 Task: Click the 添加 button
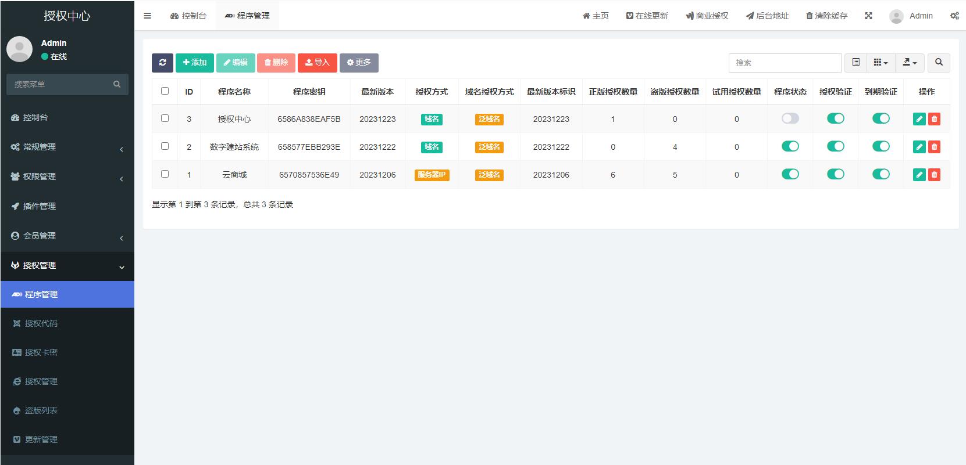point(195,63)
